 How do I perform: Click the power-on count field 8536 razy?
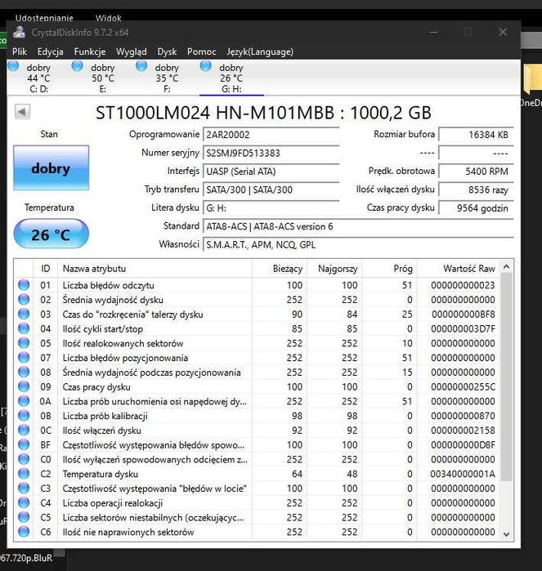476,190
